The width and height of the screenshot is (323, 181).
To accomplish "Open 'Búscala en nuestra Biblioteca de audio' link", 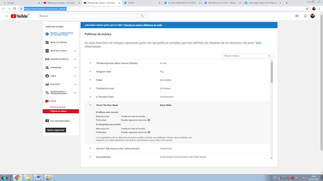I will tap(143, 25).
